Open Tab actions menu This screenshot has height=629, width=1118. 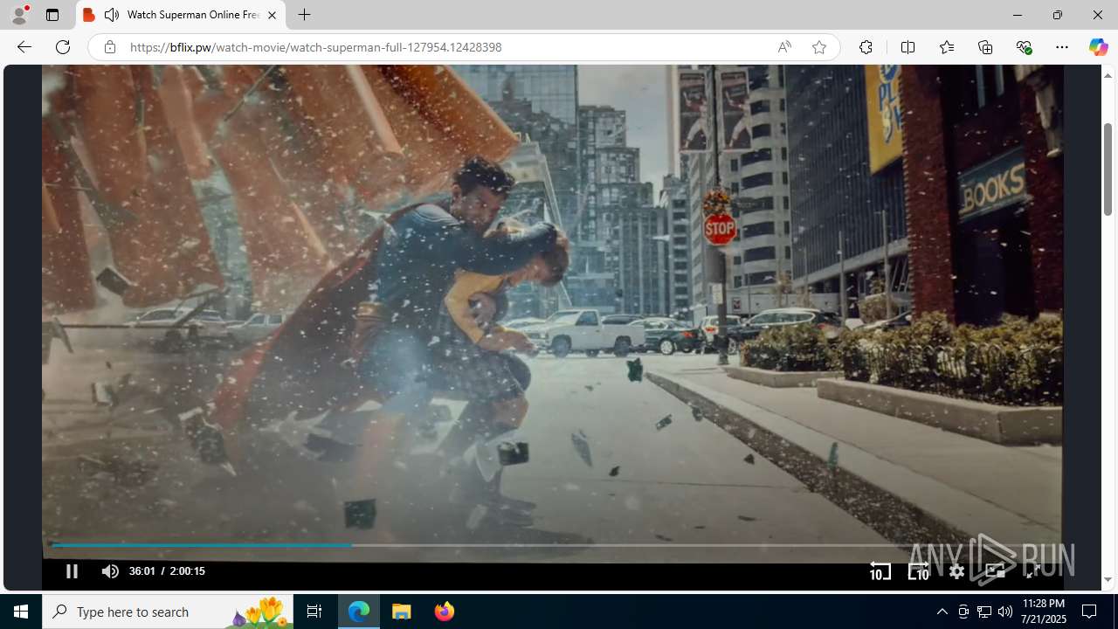(52, 15)
